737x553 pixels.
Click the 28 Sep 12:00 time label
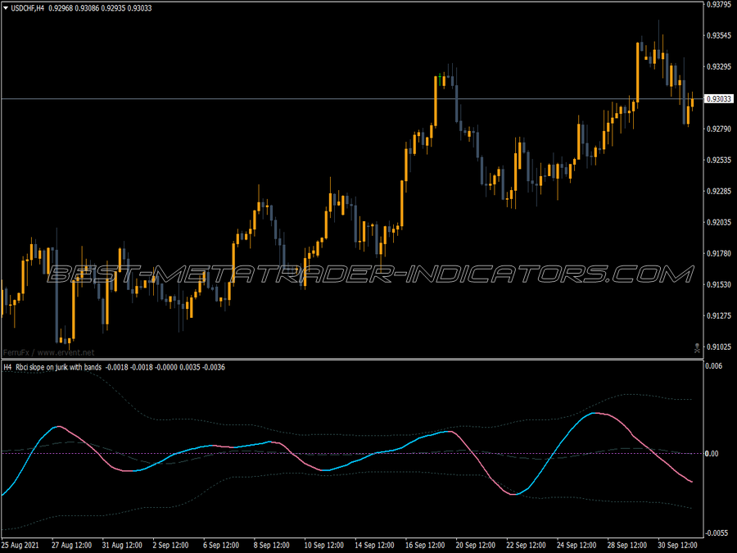[x=627, y=546]
